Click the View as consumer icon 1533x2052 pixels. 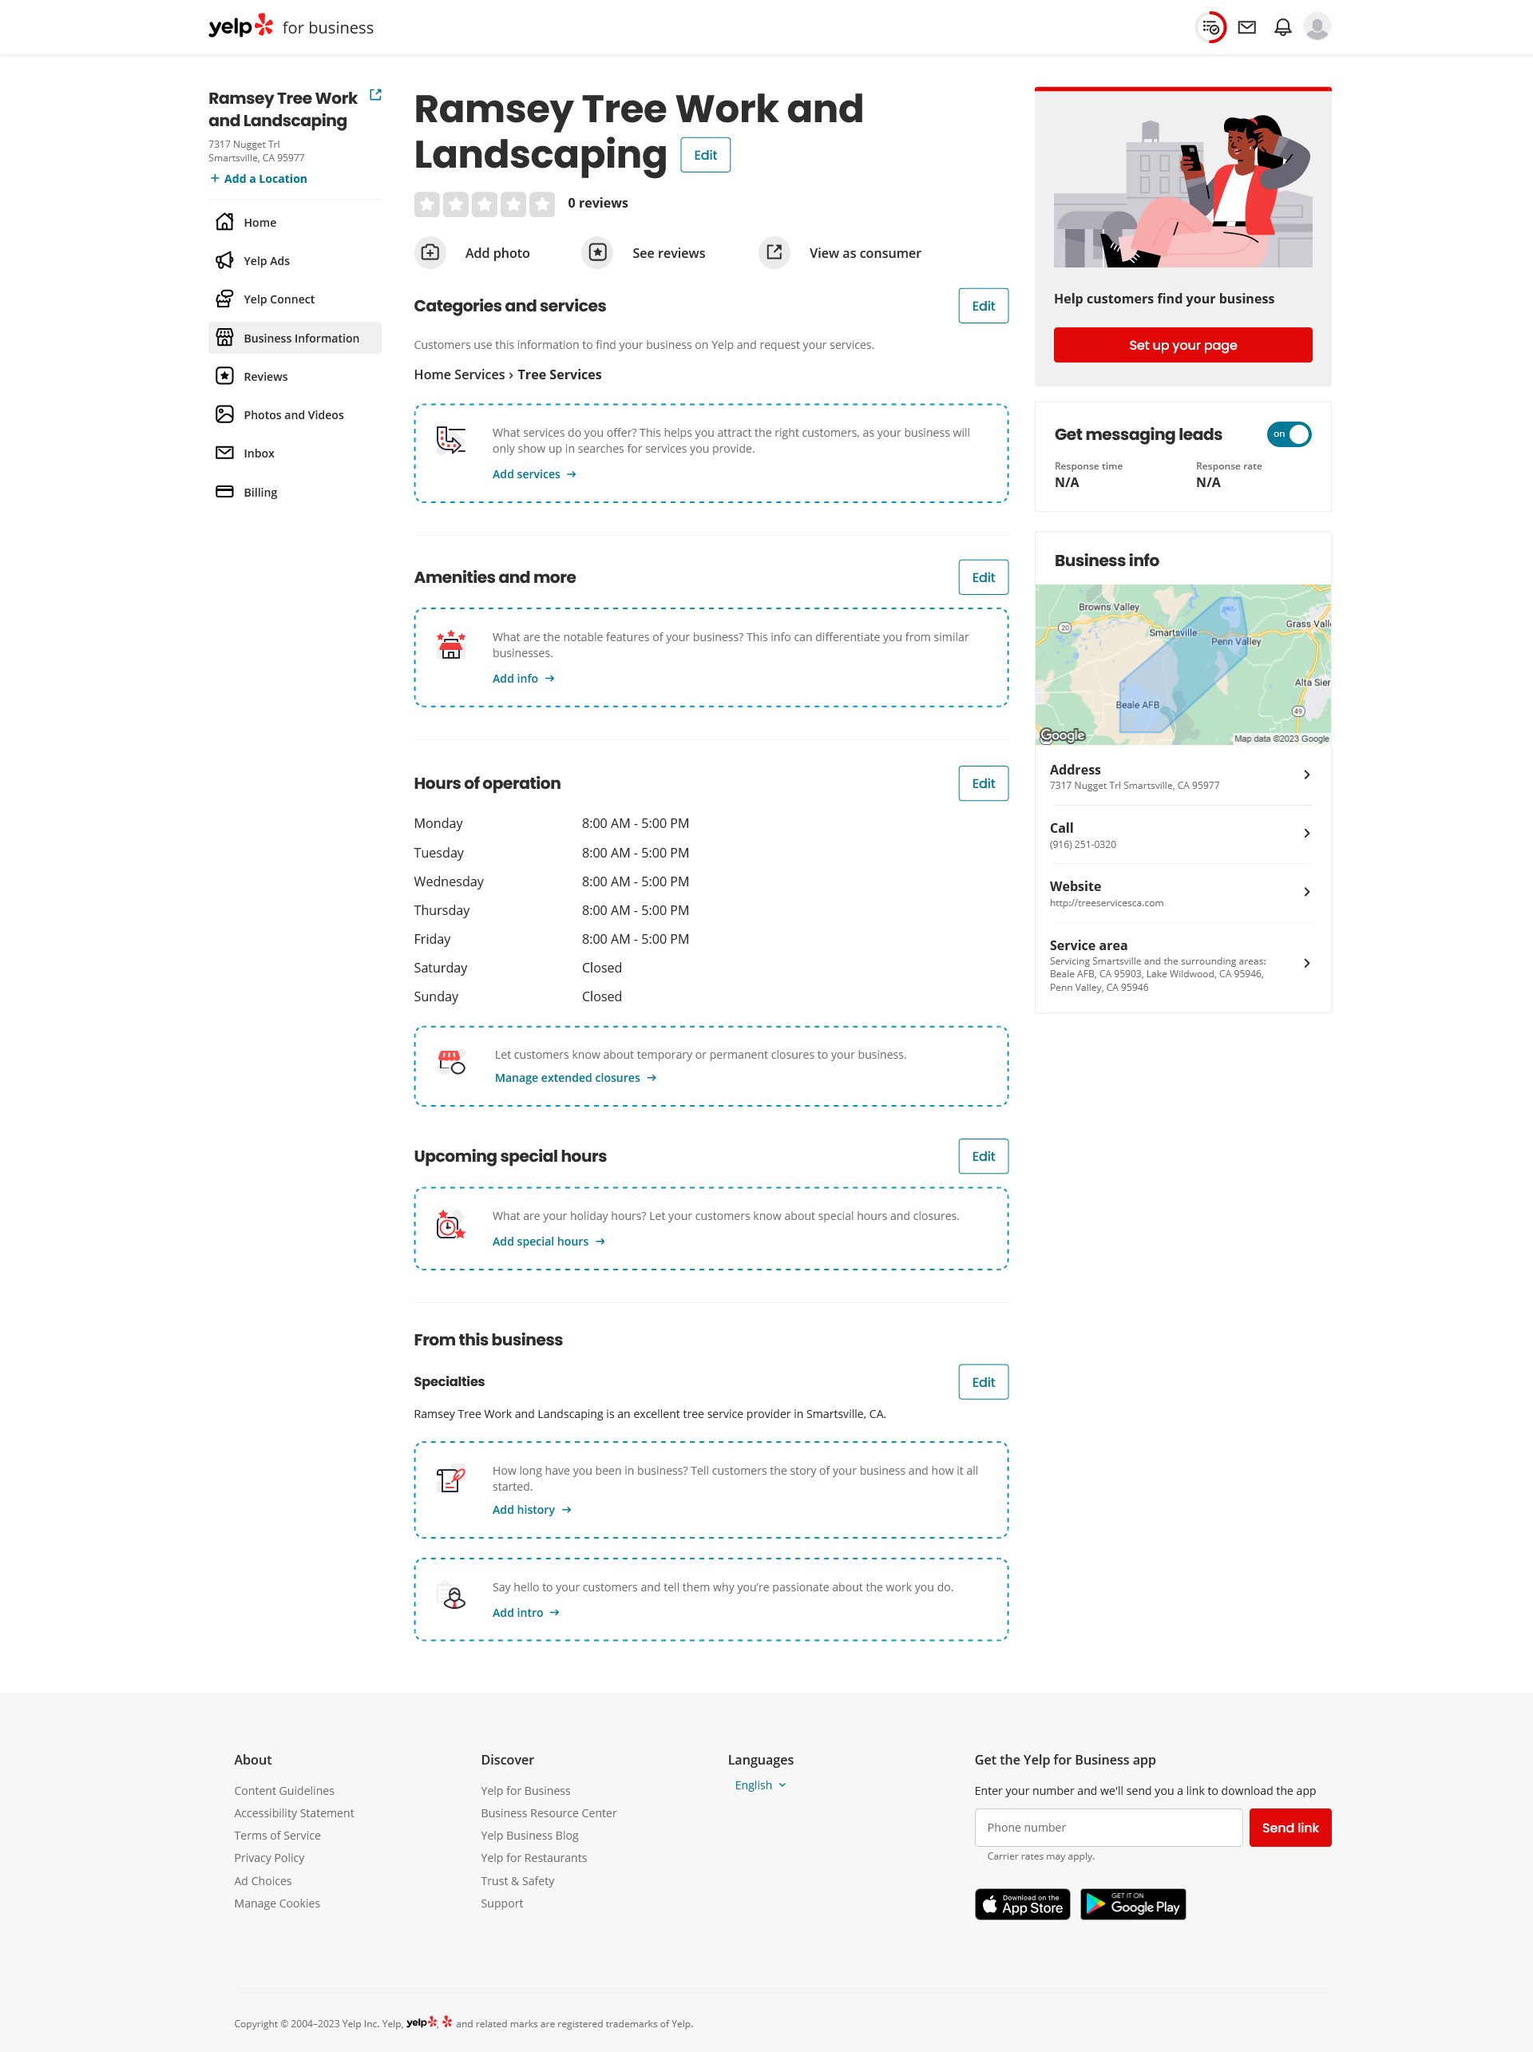774,252
